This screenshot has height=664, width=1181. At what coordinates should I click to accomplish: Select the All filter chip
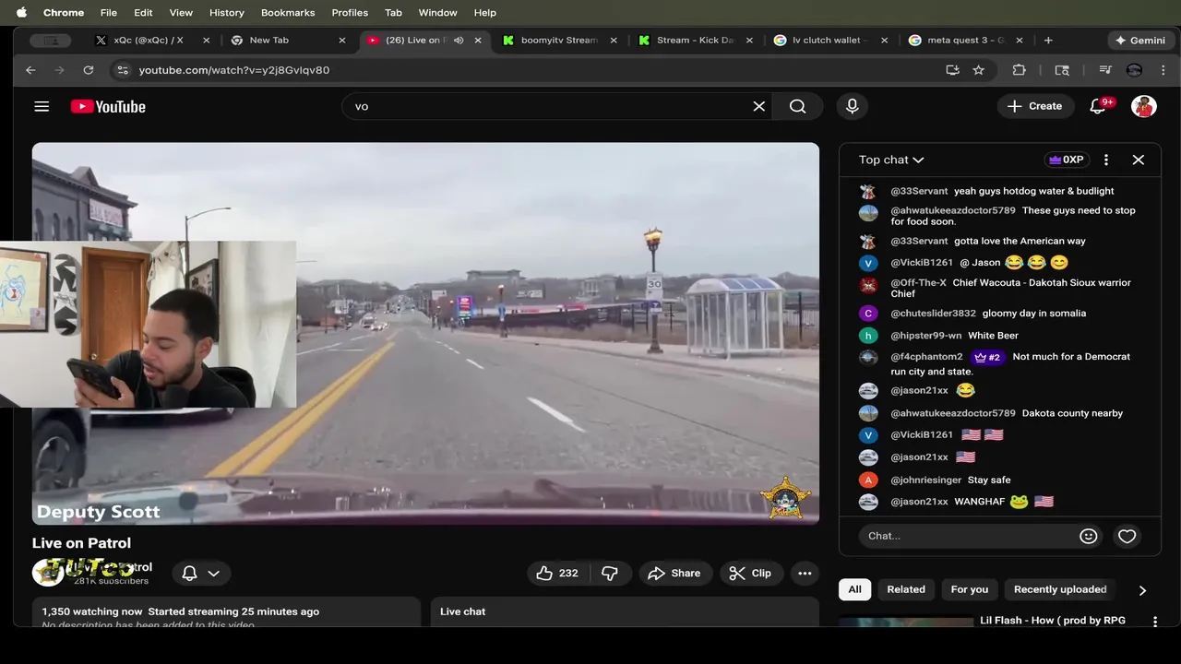point(855,589)
